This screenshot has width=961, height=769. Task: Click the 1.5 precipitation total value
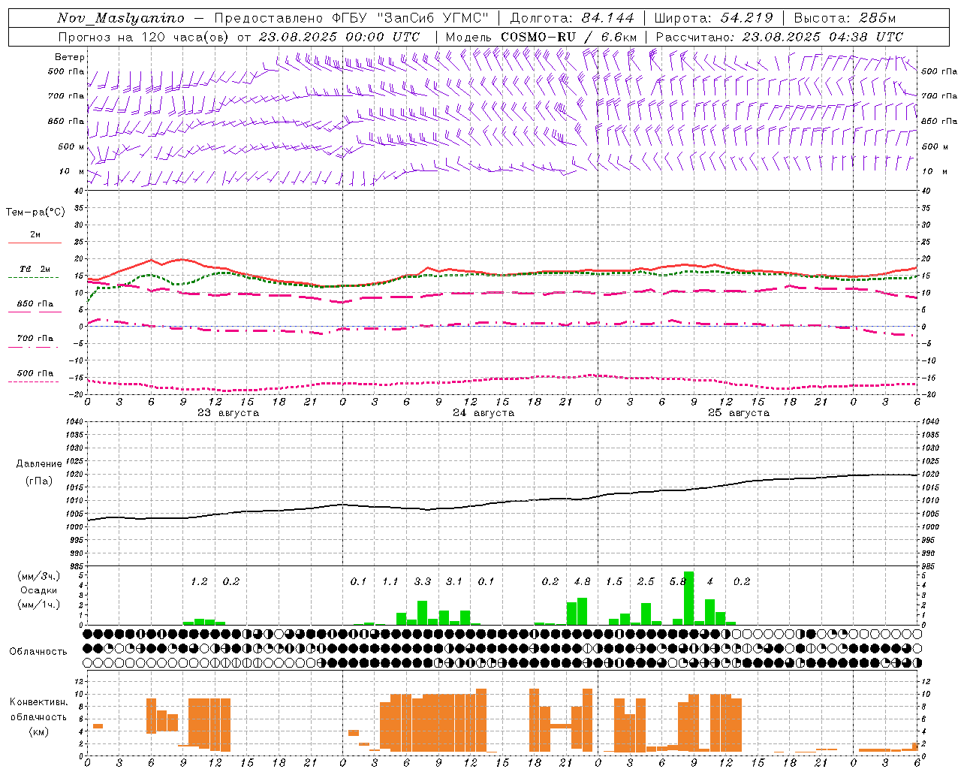(614, 581)
